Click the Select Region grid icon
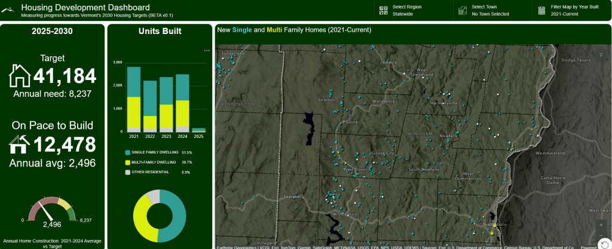 click(383, 10)
